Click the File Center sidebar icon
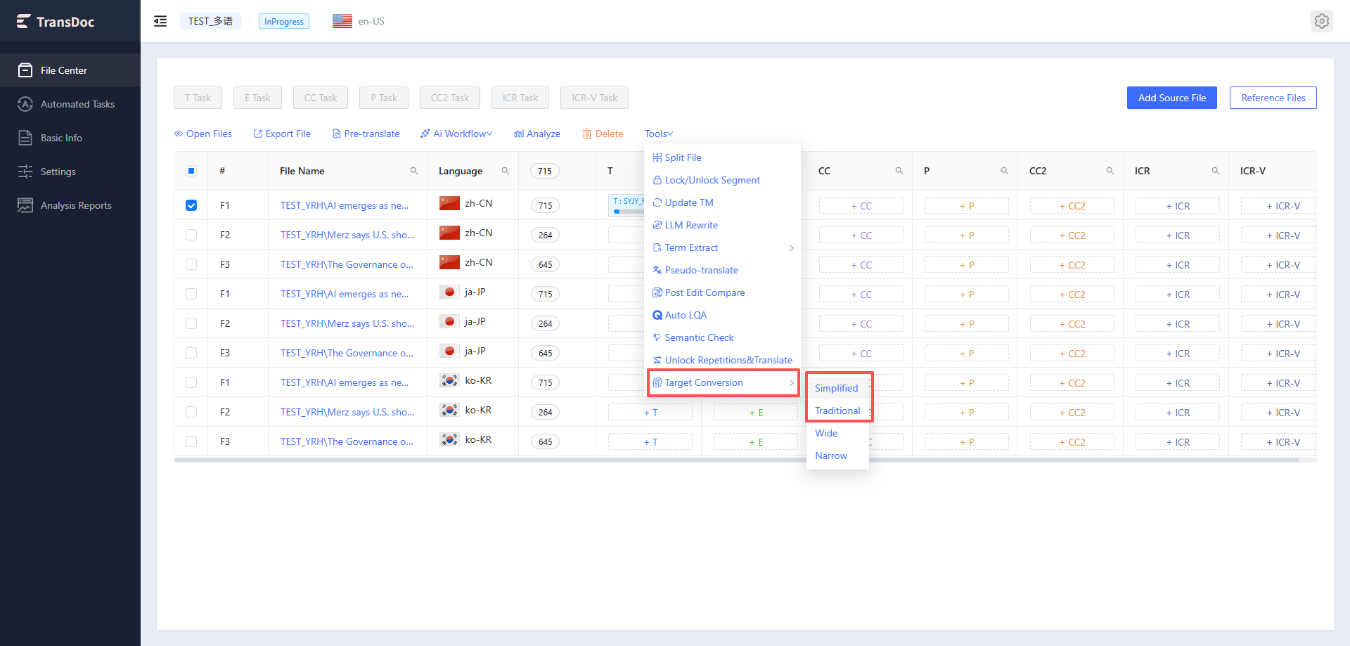1350x646 pixels. [25, 70]
